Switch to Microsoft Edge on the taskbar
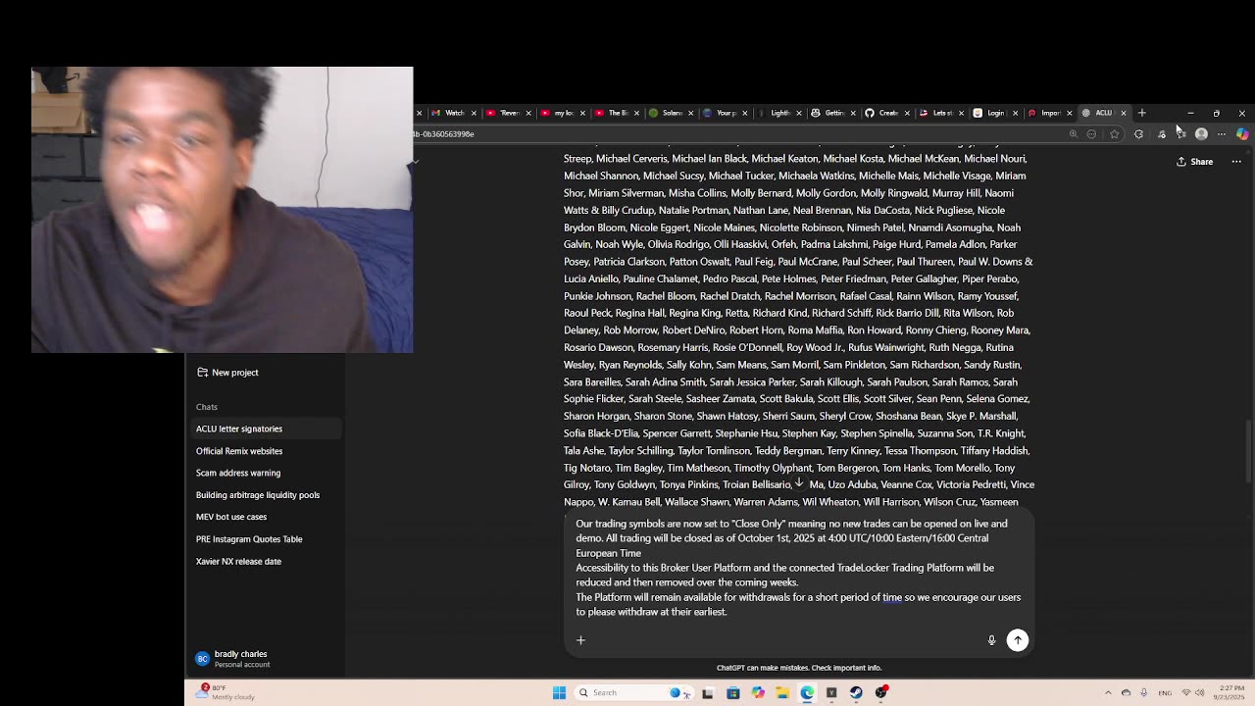 (807, 692)
